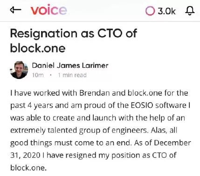Viewport: 200px width, 176px height.
Task: Click the 1 min read label
Action: 72,75
